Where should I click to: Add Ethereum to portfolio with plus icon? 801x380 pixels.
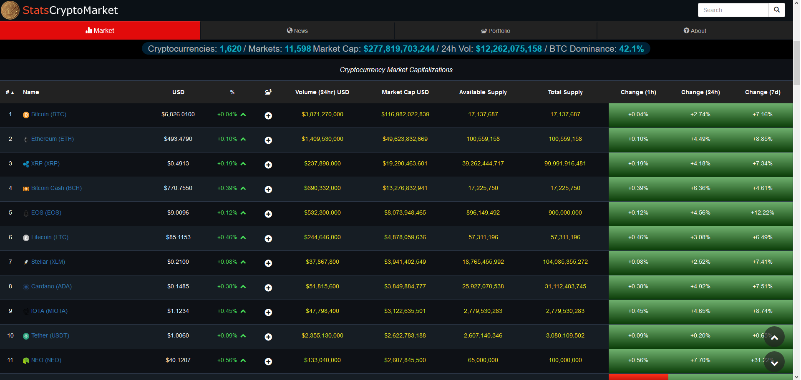[268, 140]
